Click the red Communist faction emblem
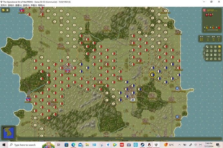The height and width of the screenshot is (148, 223). click(x=204, y=10)
